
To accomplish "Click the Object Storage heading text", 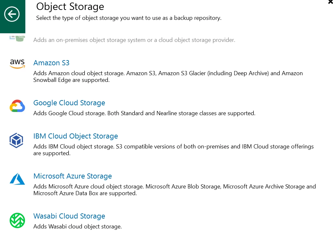I will pos(70,6).
